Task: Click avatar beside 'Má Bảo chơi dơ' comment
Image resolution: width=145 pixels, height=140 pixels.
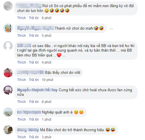Action: [8, 130]
